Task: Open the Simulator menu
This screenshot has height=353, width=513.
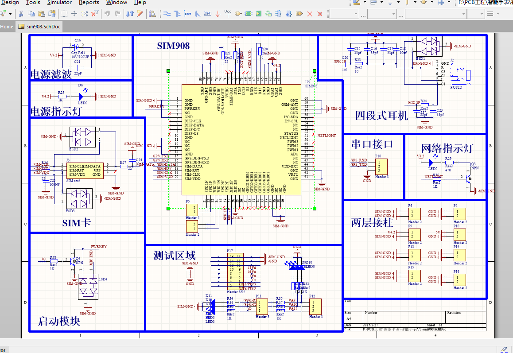Action: coord(59,2)
